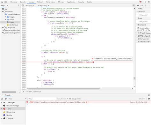This screenshot has width=151, height=125.
Task: Switch to the Elements tab
Action: pyautogui.click(x=14, y=2)
